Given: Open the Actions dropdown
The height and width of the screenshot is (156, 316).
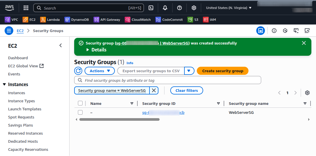Looking at the screenshot, I should coord(100,71).
